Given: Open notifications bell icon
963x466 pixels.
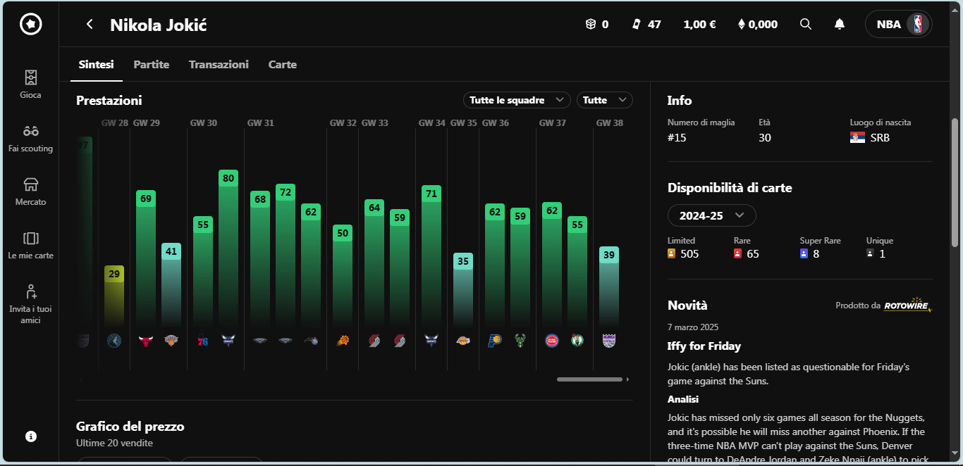Looking at the screenshot, I should pos(839,24).
